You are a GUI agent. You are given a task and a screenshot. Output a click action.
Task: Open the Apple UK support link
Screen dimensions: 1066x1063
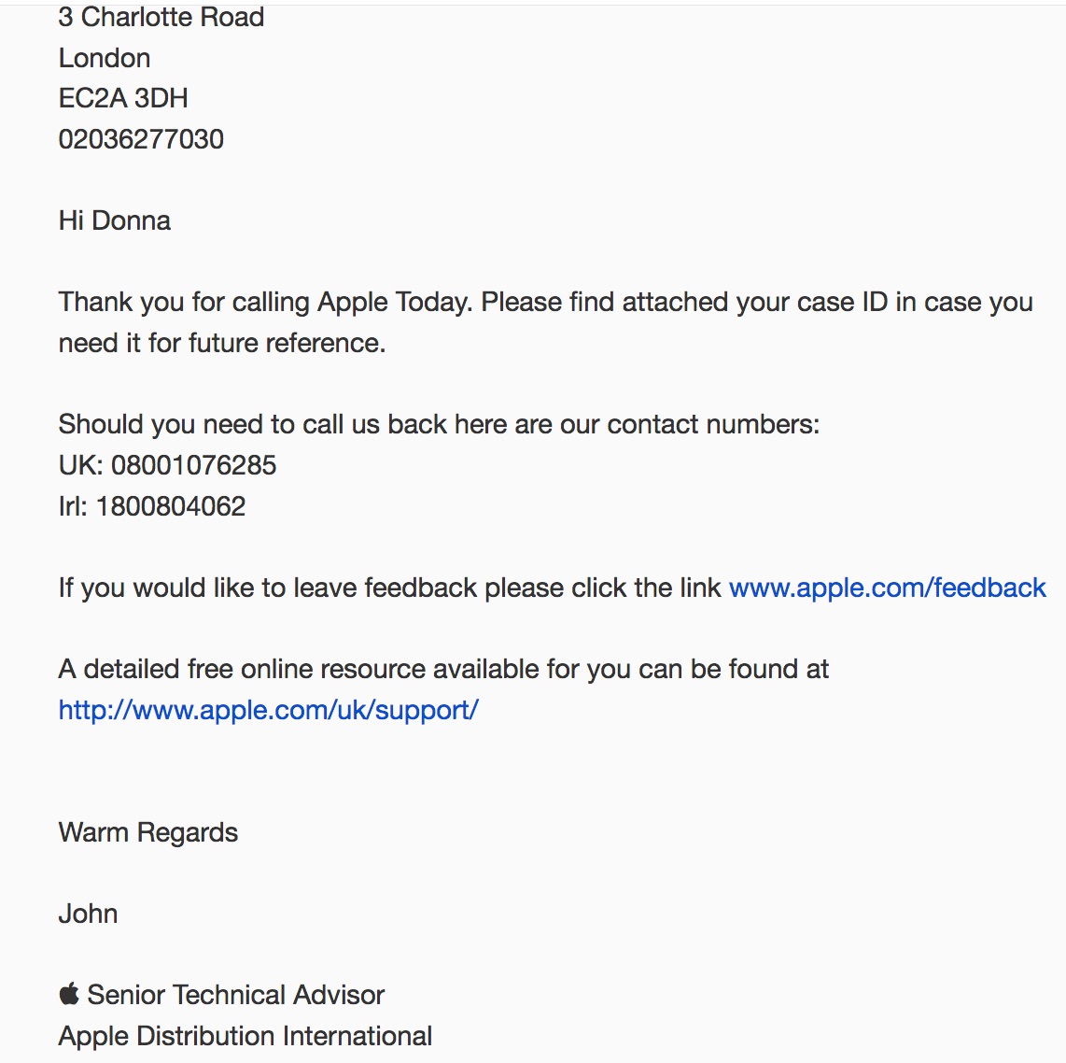pos(268,710)
